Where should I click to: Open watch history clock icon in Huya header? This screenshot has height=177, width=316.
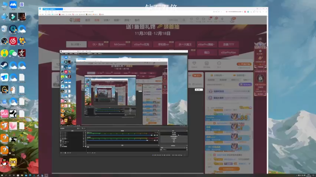click(191, 19)
